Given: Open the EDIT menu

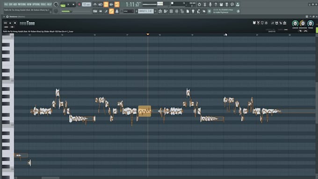Looking at the screenshot, I should pyautogui.click(x=11, y=4).
